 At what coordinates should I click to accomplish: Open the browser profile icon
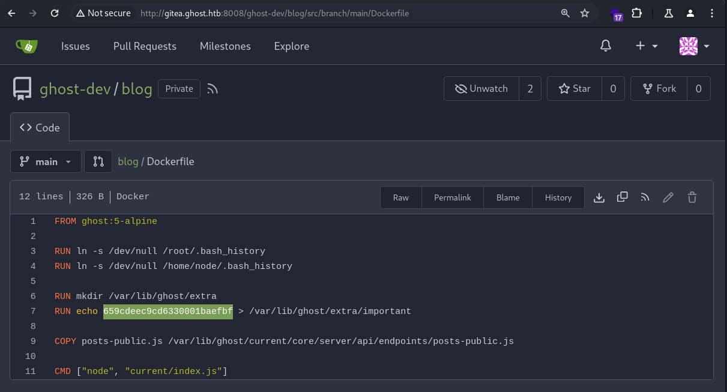point(690,13)
